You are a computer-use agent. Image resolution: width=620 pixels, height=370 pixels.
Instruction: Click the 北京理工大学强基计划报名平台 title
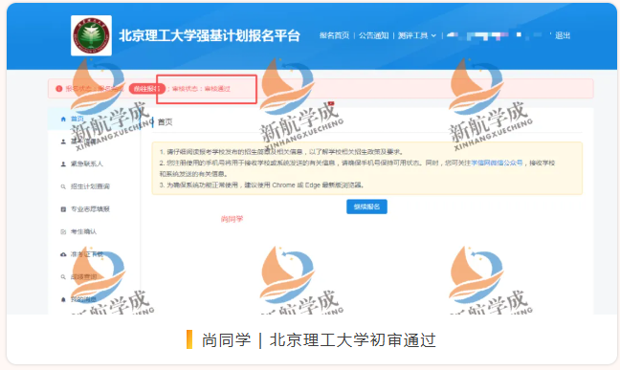click(210, 35)
